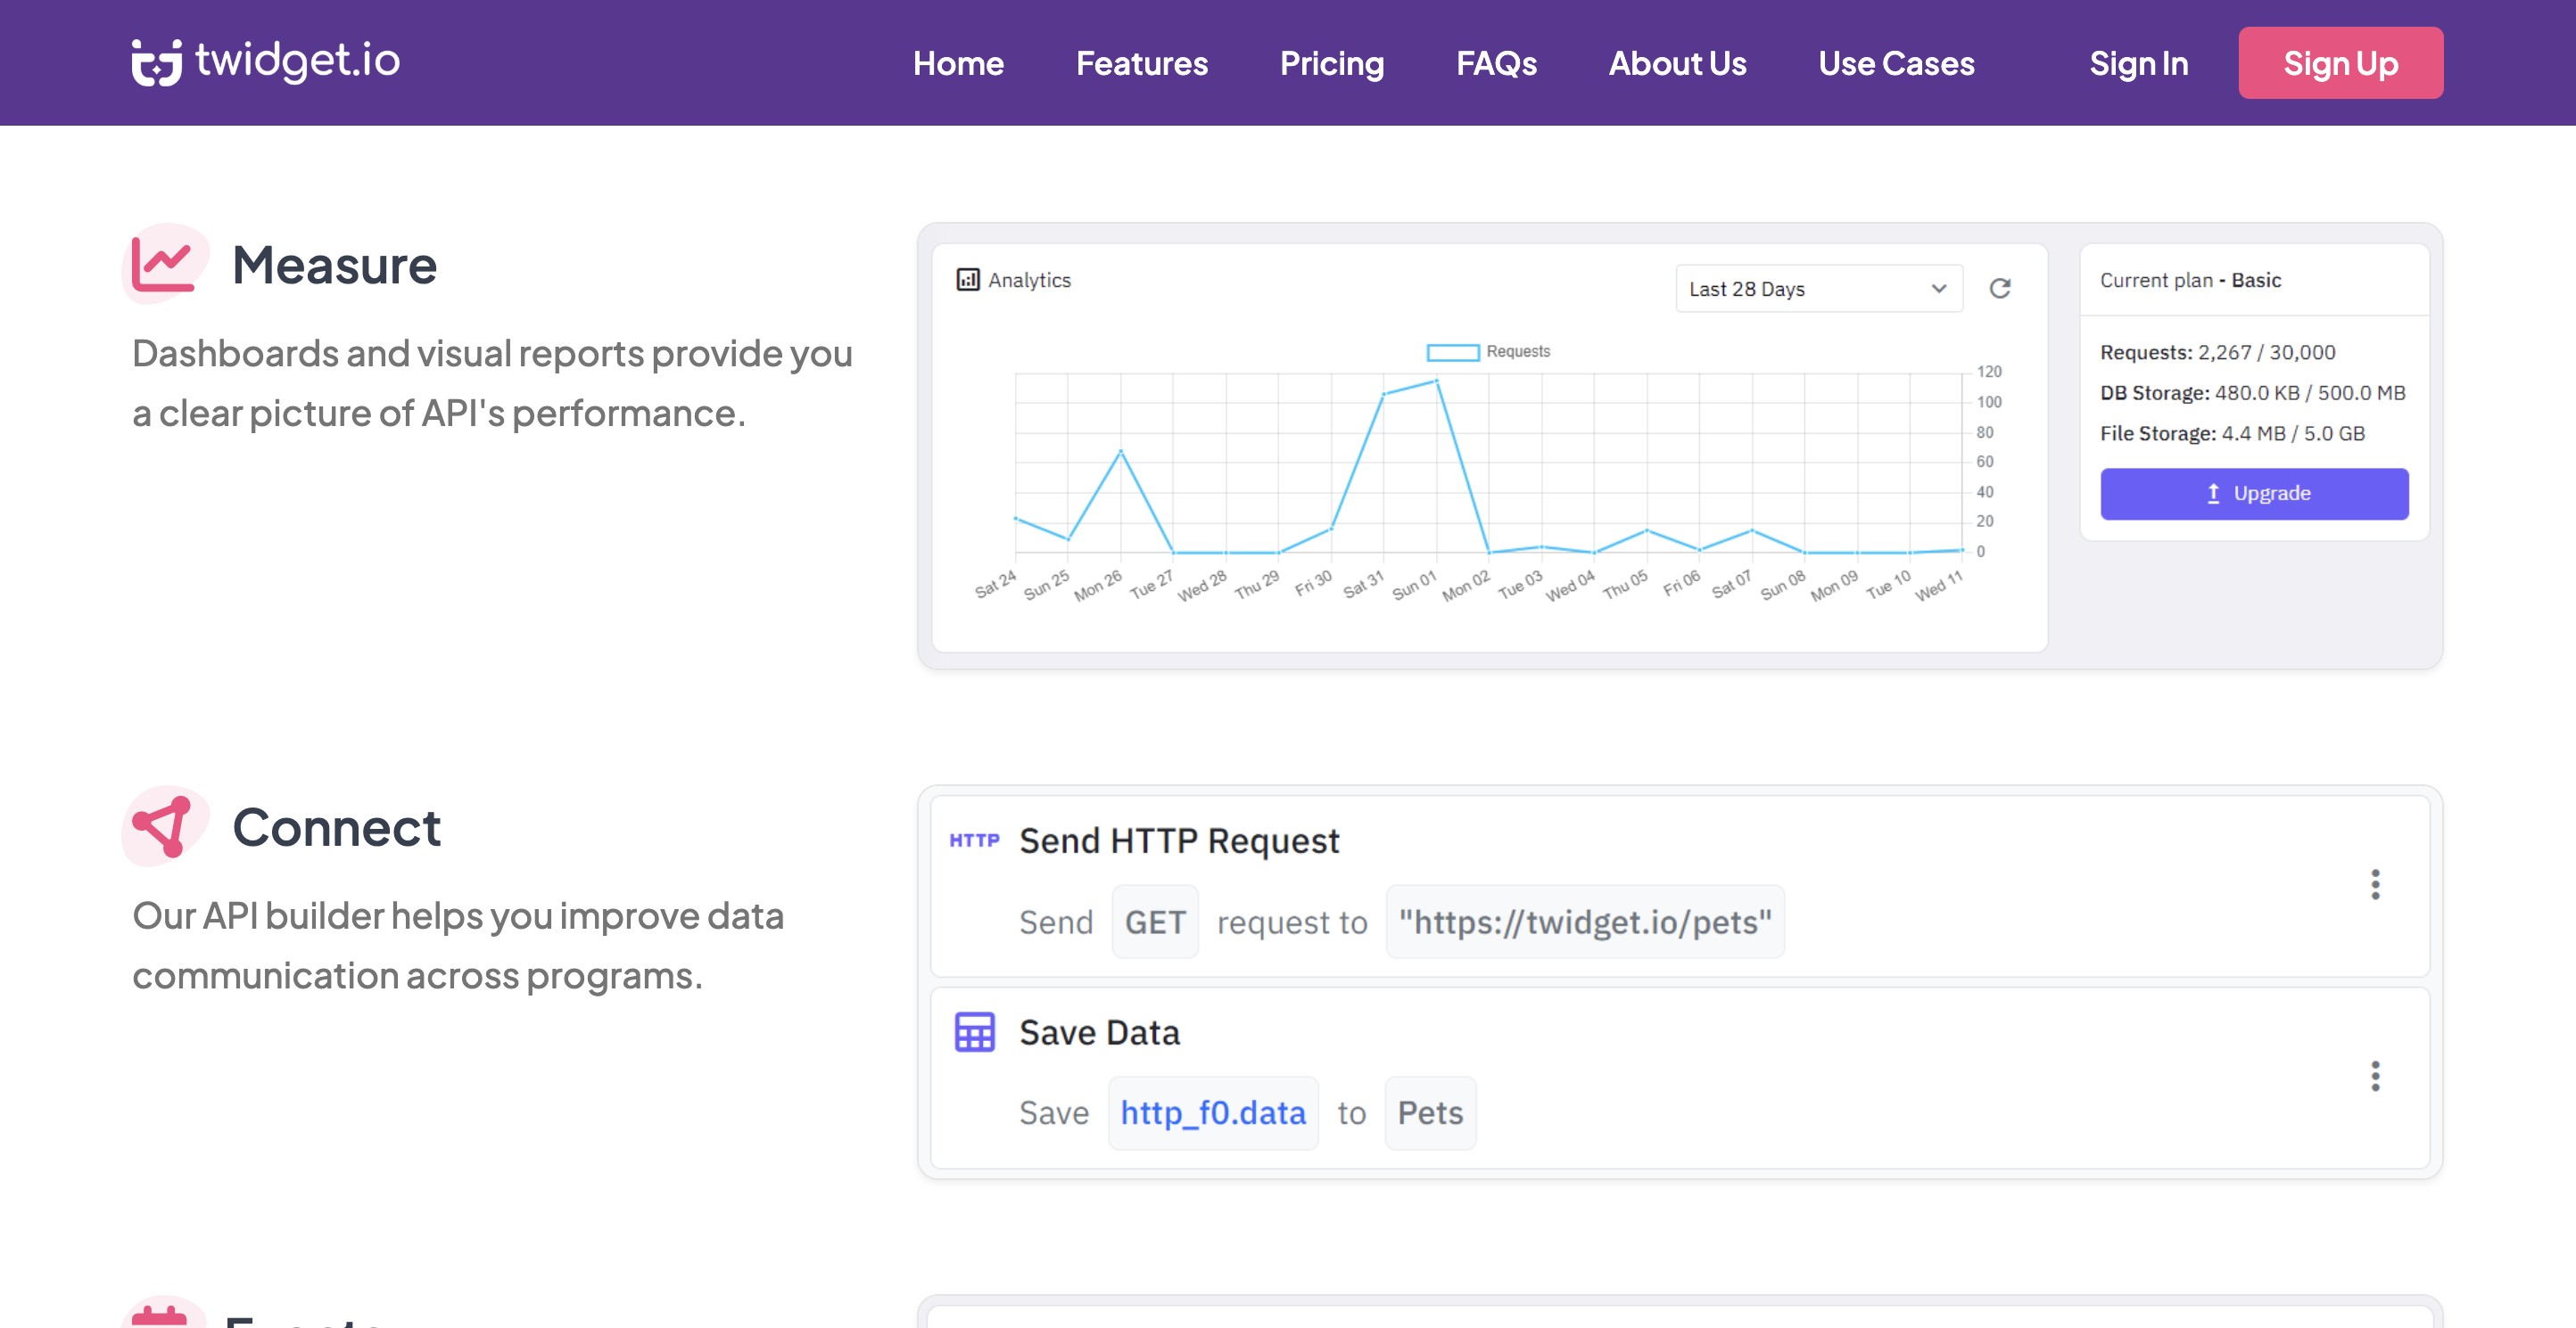The image size is (2576, 1328).
Task: Click the HTTP icon in Send HTTP Request
Action: (x=973, y=840)
